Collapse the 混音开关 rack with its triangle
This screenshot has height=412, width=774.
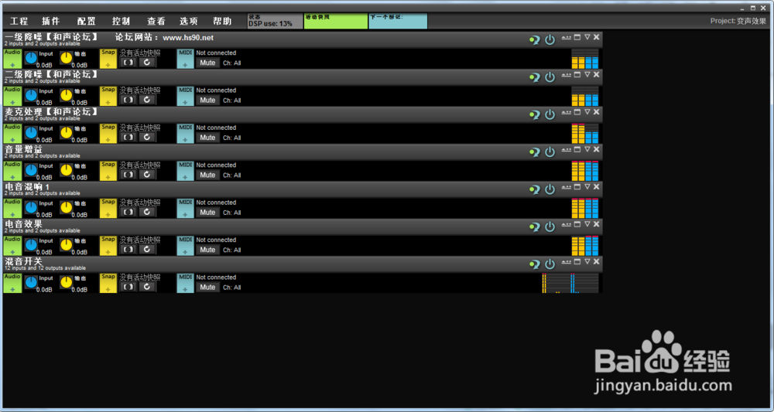pos(587,262)
